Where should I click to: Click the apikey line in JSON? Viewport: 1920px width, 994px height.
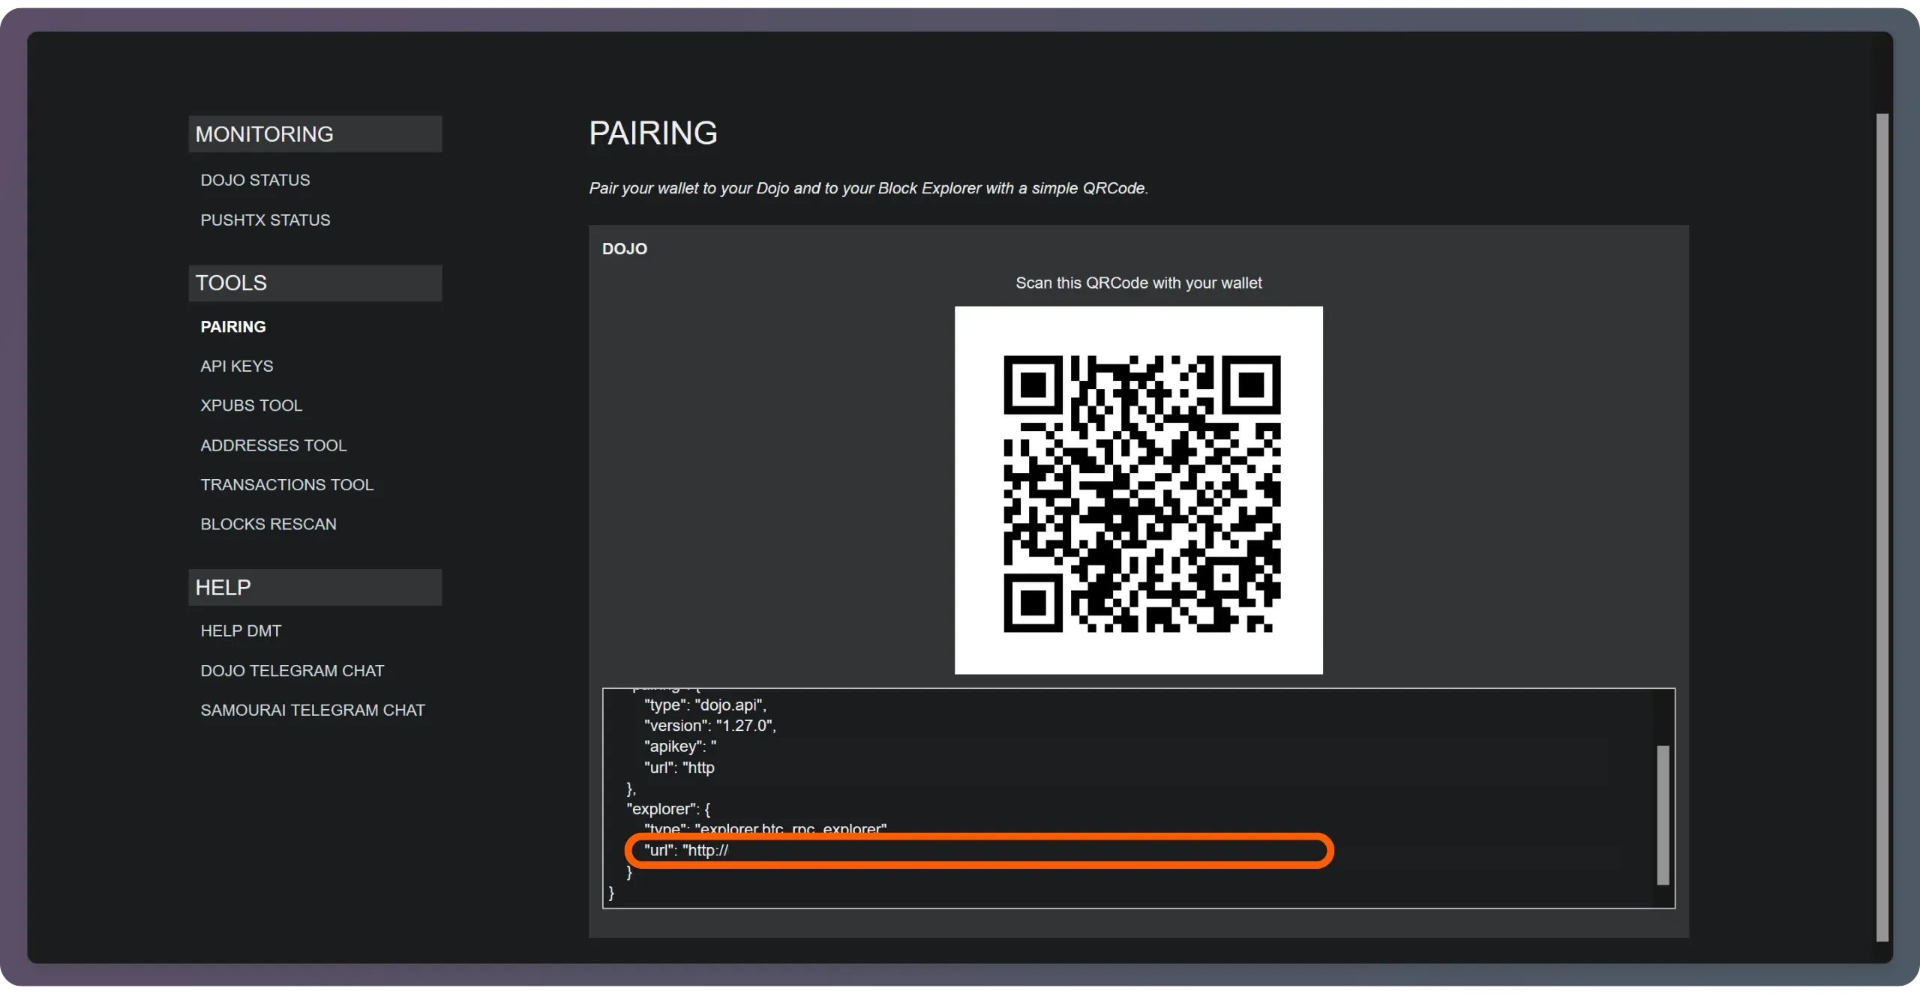pos(679,747)
